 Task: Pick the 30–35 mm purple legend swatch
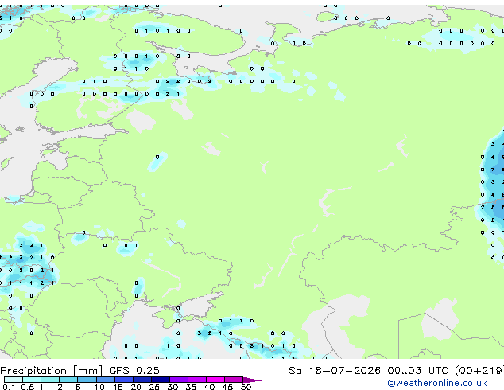coord(178,380)
